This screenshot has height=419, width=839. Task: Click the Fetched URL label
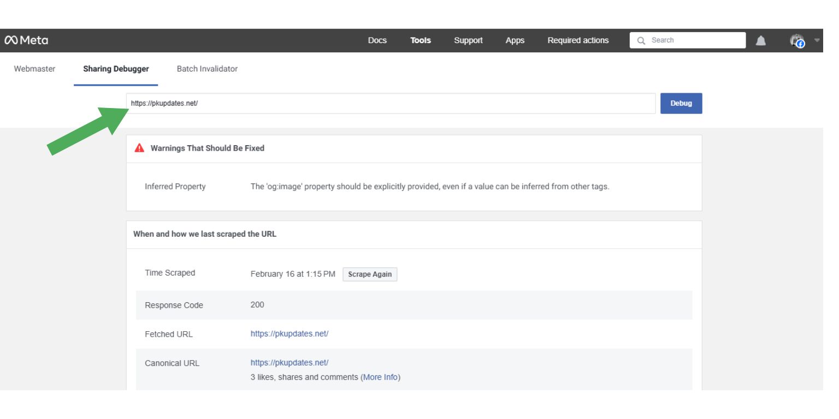[x=169, y=335]
